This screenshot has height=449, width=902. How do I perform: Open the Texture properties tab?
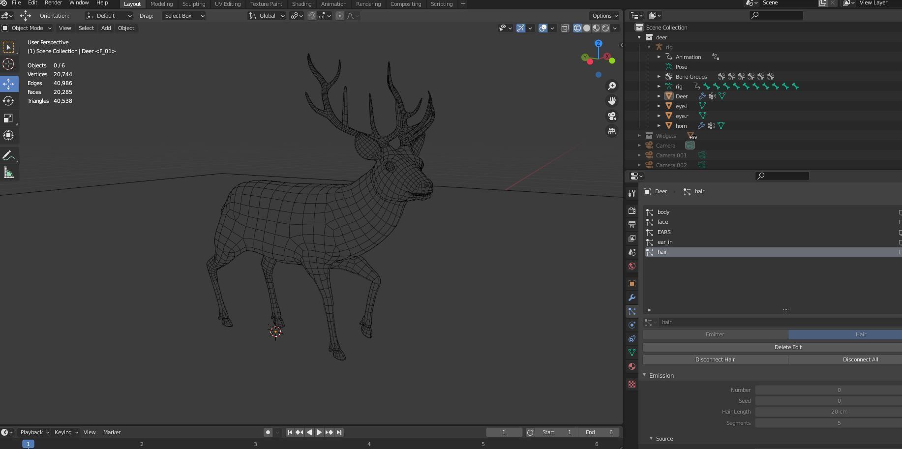[632, 384]
